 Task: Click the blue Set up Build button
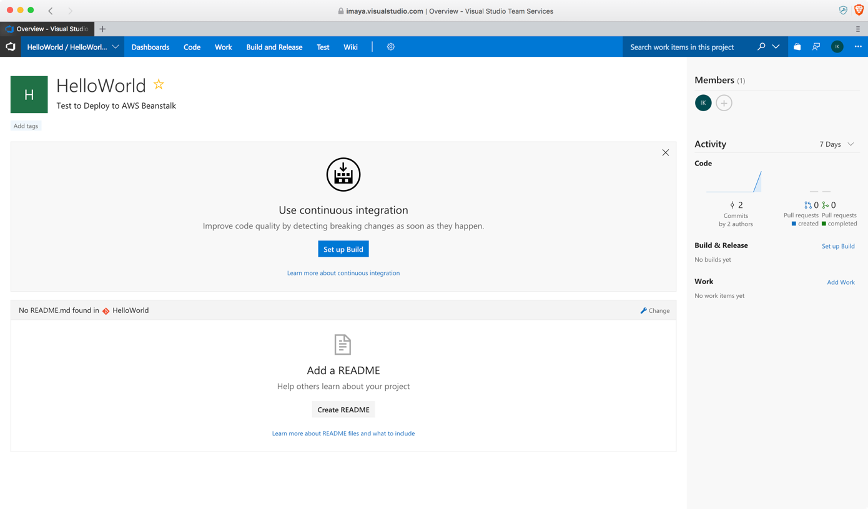point(343,249)
